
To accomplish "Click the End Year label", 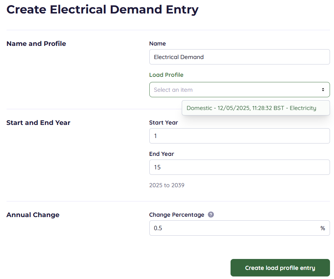I will (162, 154).
